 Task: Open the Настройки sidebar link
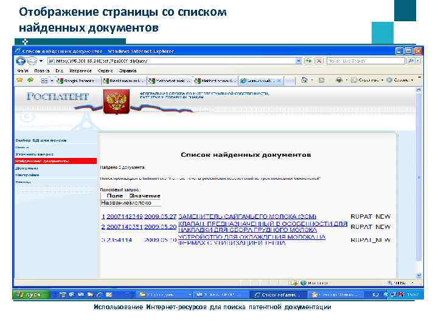coord(27,175)
